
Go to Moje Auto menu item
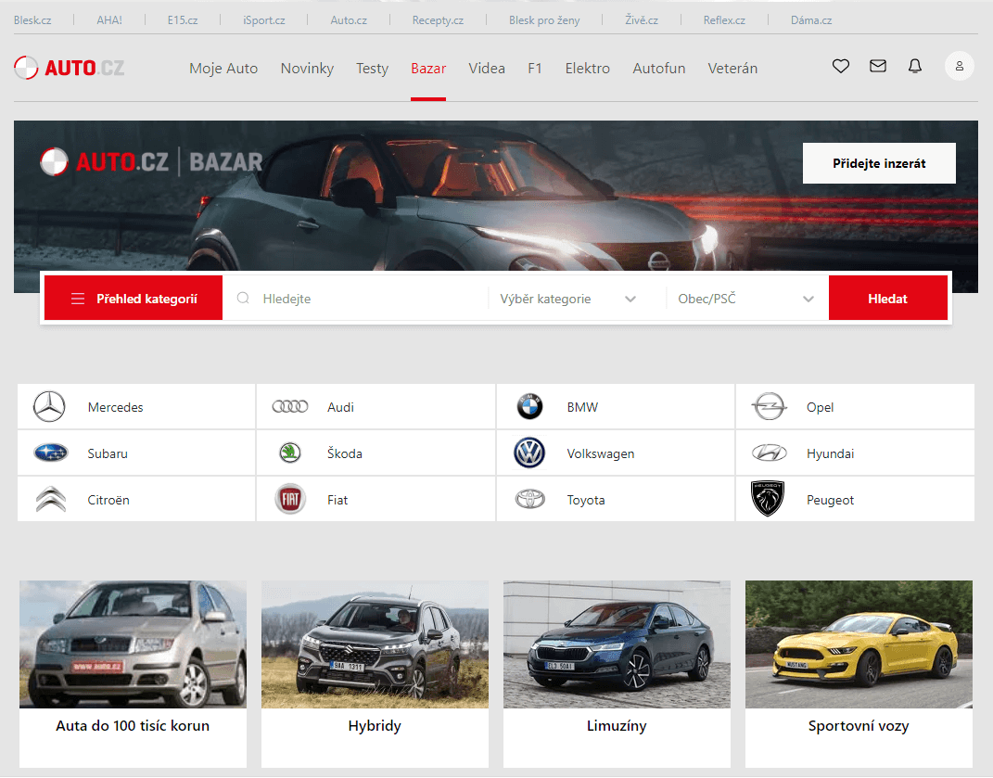click(x=223, y=69)
